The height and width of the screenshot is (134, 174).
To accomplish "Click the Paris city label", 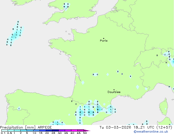I will tap(104, 40).
